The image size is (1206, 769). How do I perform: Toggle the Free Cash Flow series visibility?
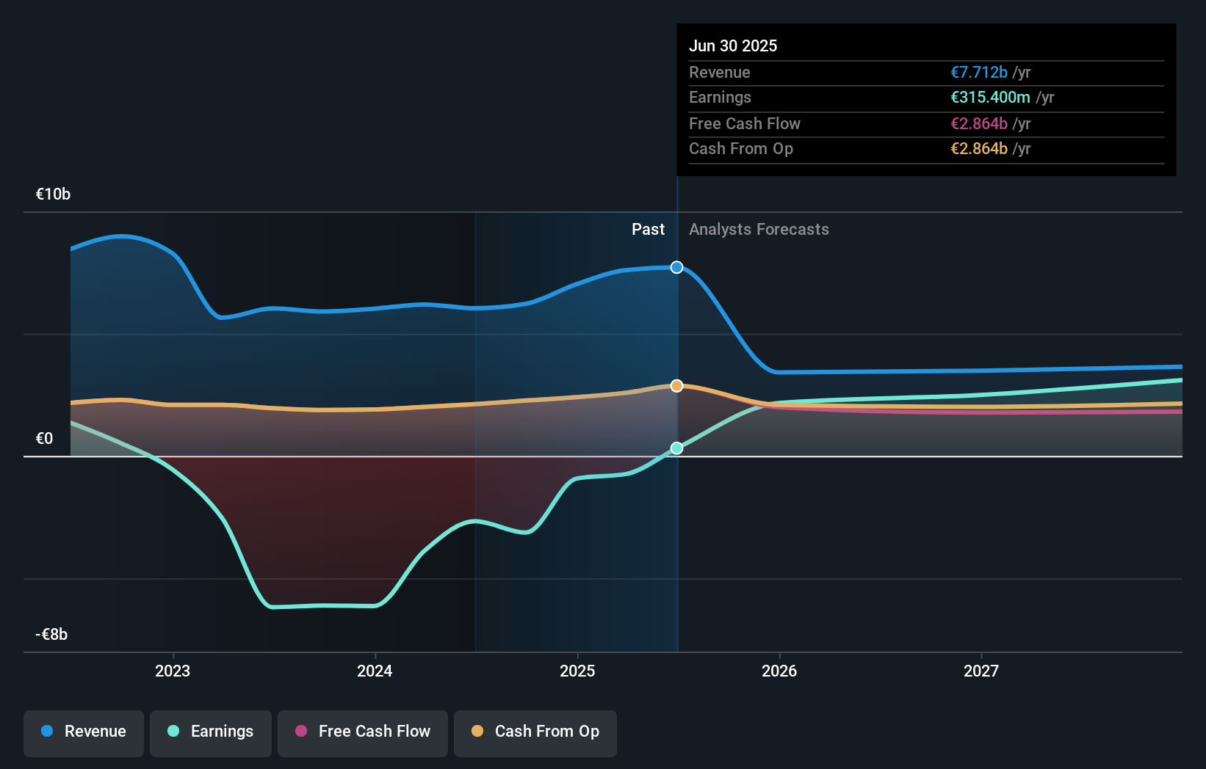362,732
